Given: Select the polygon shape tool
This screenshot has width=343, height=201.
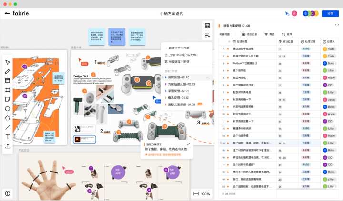Looking at the screenshot, I should pos(8,118).
